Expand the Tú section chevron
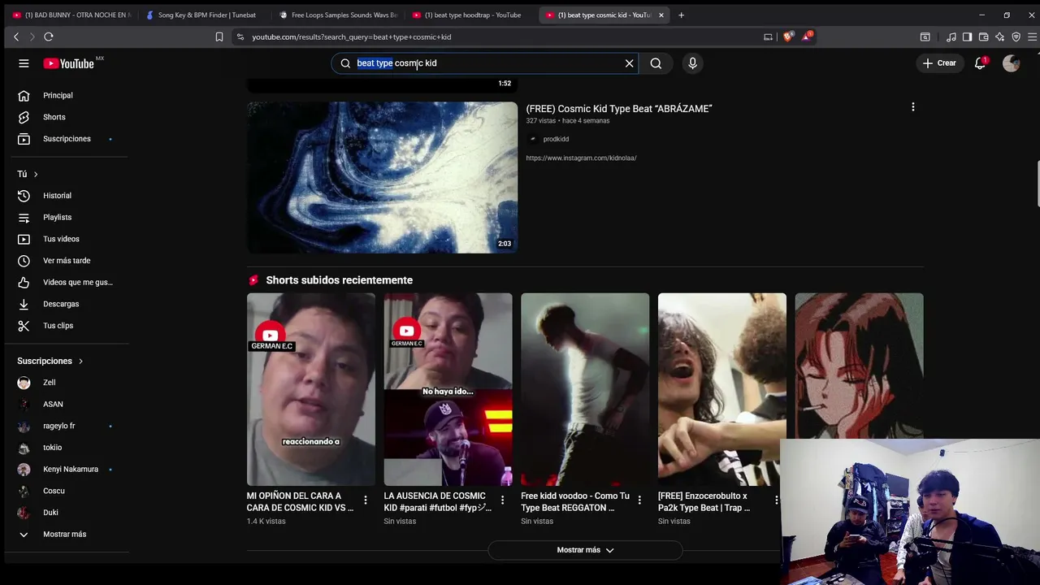 tap(36, 174)
